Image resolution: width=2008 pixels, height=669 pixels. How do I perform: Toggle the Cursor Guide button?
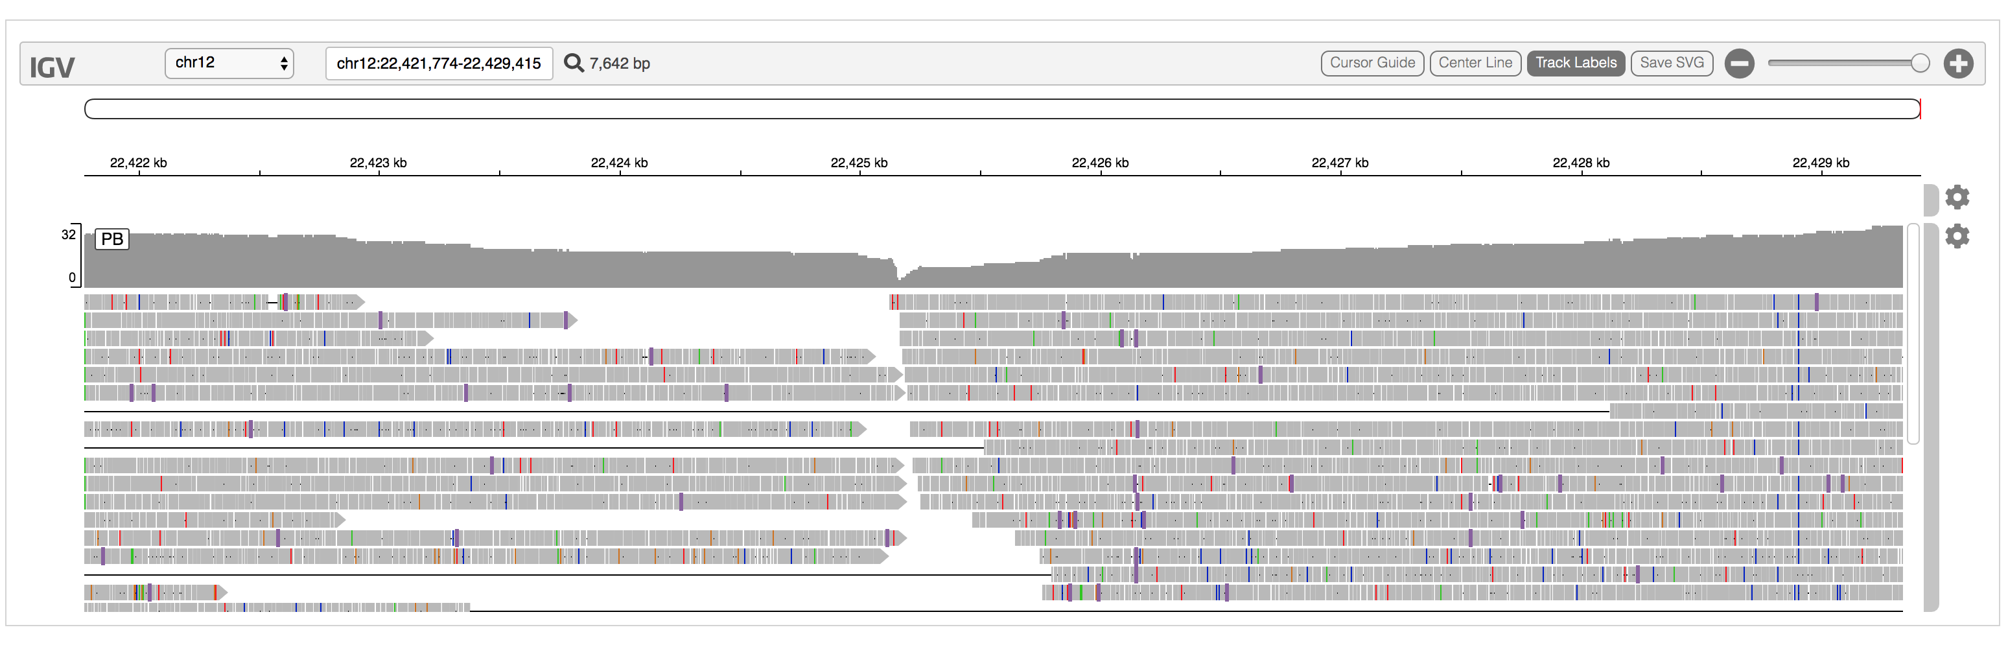(x=1372, y=63)
